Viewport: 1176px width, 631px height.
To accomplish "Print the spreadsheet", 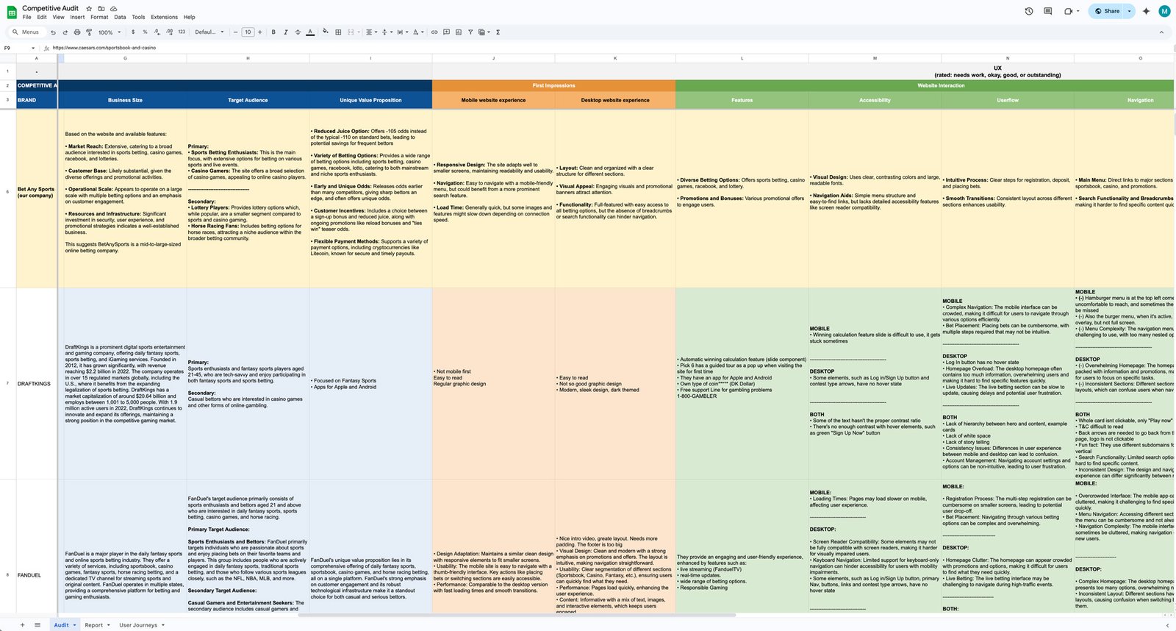I will pos(77,32).
